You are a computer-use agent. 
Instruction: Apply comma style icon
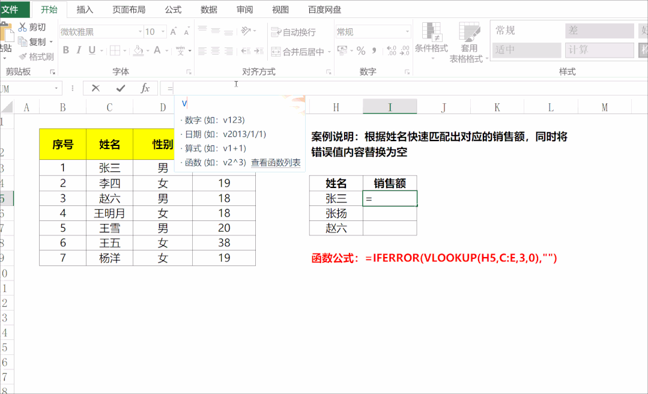click(374, 50)
